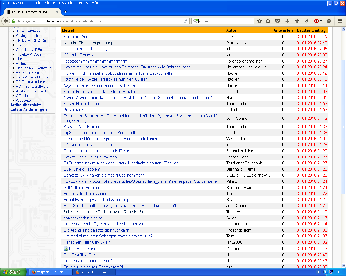Open the Chronik menu
Image resolution: width=346 pixels, height=276 pixels.
pyautogui.click(x=50, y=3)
